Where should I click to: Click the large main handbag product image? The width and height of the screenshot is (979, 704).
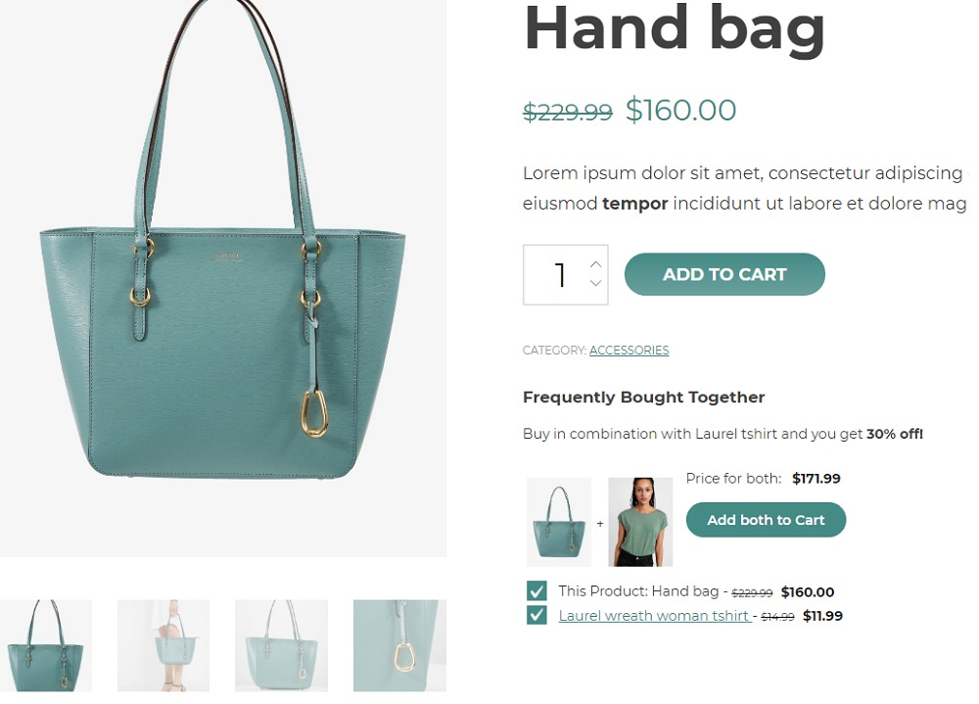(x=223, y=278)
